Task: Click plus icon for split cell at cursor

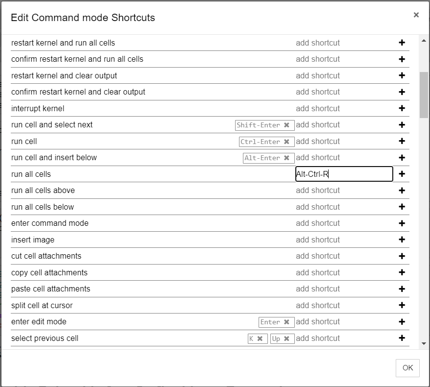Action: [x=402, y=305]
